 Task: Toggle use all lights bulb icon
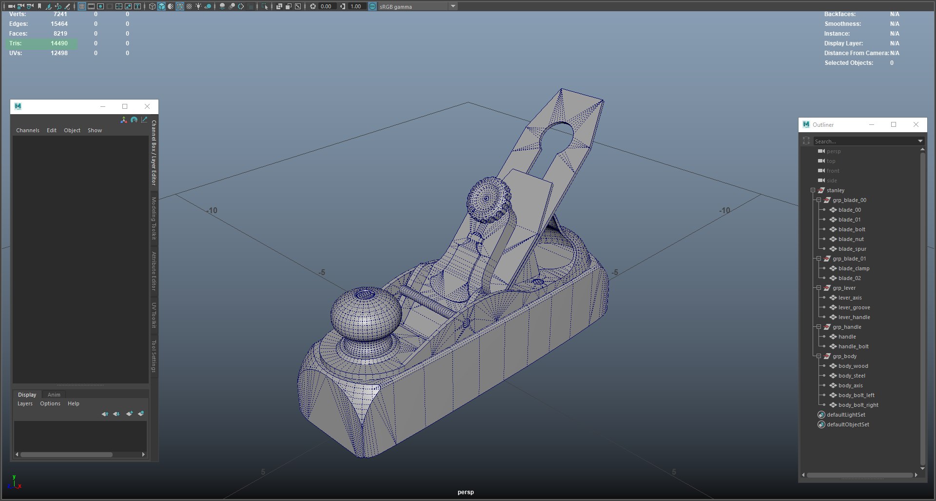coord(198,6)
